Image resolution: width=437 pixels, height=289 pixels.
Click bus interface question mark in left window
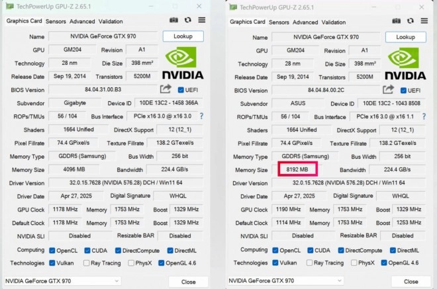[201, 116]
